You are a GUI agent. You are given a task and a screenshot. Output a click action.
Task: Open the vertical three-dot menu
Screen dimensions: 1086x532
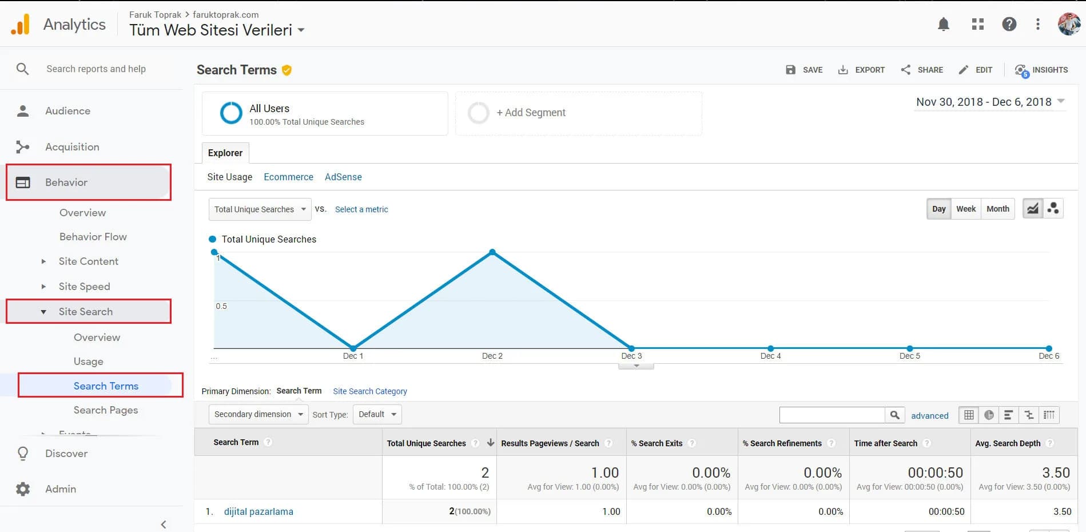1038,24
